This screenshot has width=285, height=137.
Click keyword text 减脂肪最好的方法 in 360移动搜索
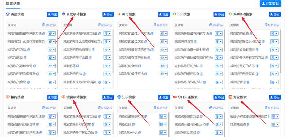point(243,66)
